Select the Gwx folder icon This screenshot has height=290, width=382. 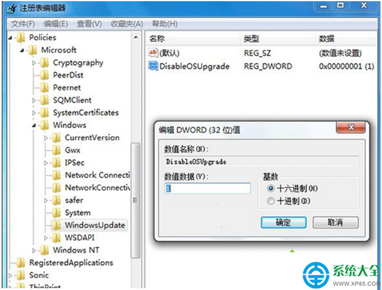click(57, 150)
